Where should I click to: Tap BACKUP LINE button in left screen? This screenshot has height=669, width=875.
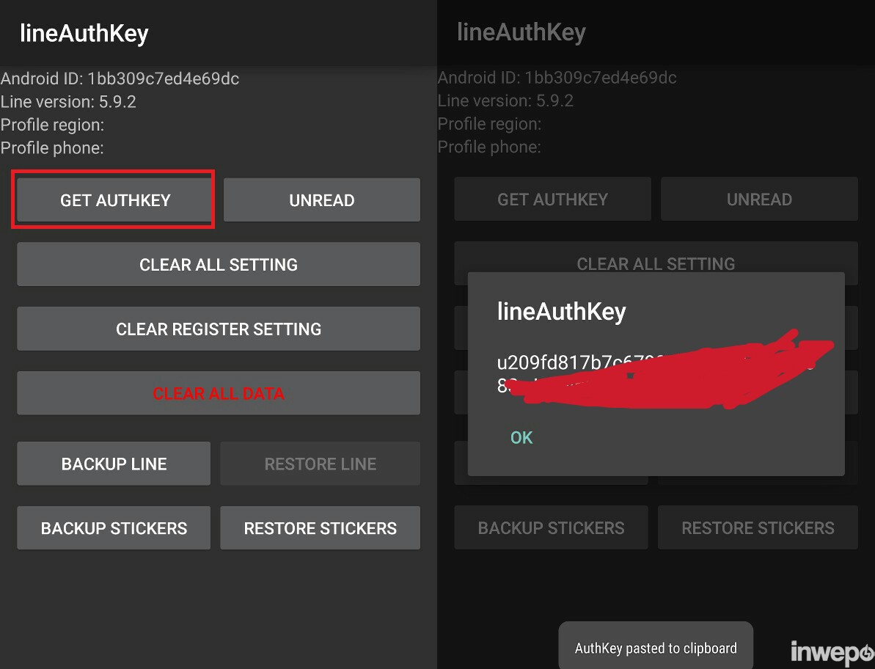click(114, 464)
